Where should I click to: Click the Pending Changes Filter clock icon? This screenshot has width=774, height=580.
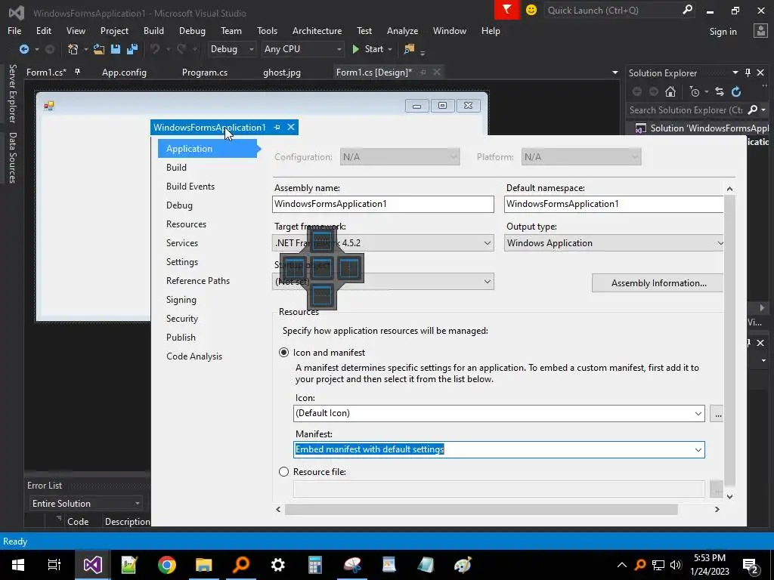point(695,91)
